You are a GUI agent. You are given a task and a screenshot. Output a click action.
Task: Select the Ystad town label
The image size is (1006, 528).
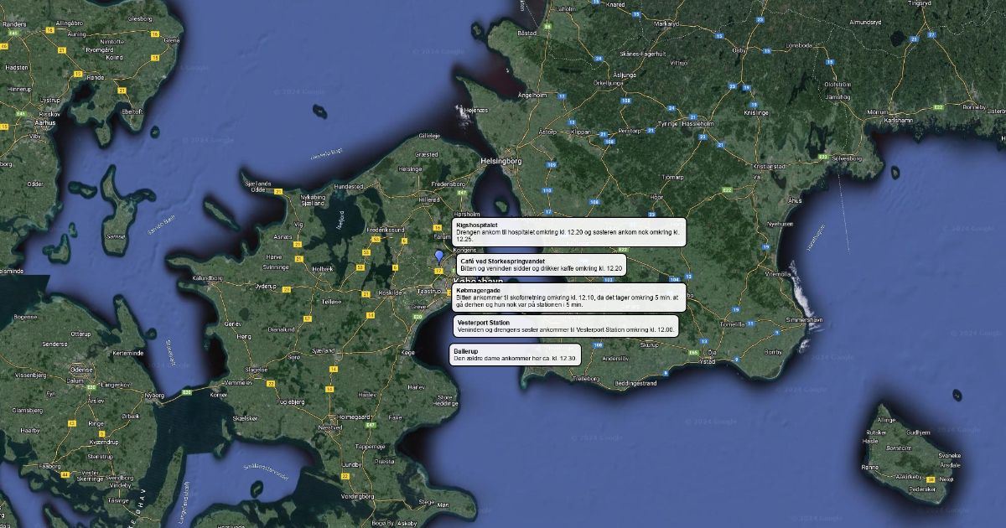click(708, 361)
